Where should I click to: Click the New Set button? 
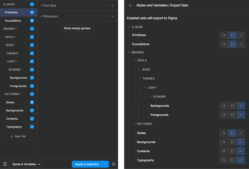click(x=18, y=136)
